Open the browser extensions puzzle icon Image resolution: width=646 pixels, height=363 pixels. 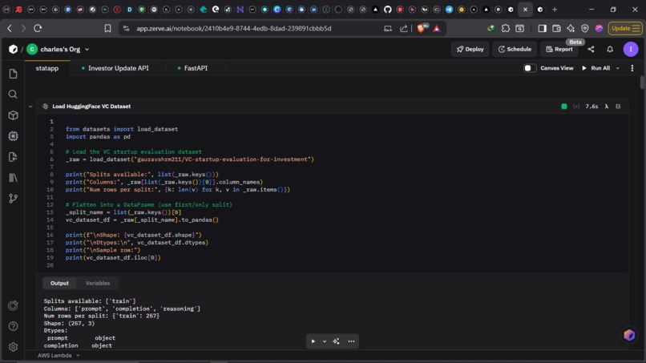point(506,28)
